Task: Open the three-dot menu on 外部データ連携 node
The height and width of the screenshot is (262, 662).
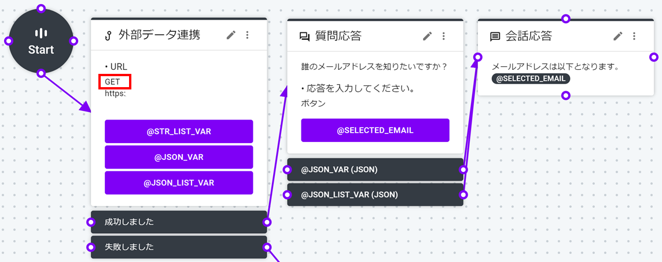Action: coord(248,35)
